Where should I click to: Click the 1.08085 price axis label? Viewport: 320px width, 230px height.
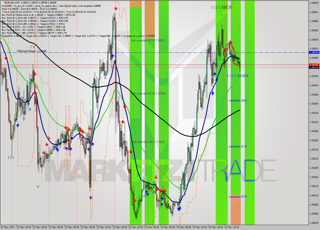pyautogui.click(x=314, y=204)
